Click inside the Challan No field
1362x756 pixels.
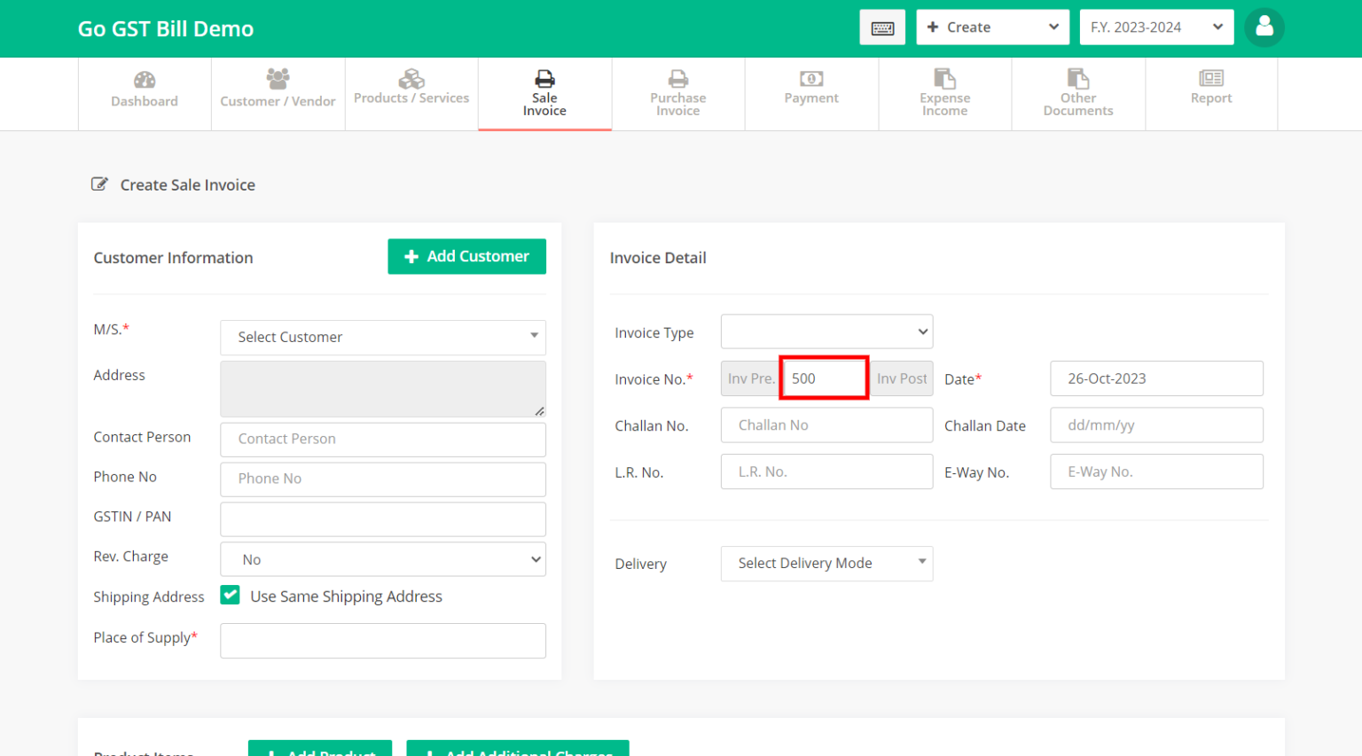826,425
